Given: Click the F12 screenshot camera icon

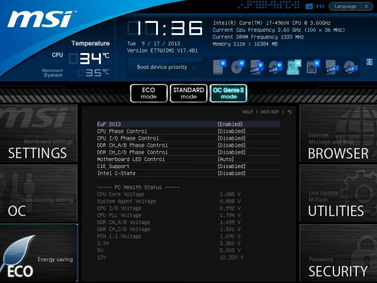Looking at the screenshot, I should click(309, 6).
